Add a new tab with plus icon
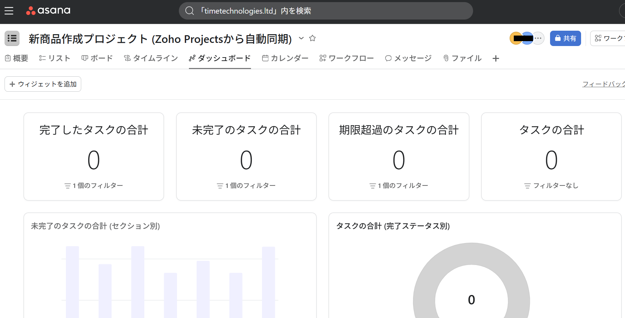Screen dimensions: 625x318 click(x=496, y=59)
